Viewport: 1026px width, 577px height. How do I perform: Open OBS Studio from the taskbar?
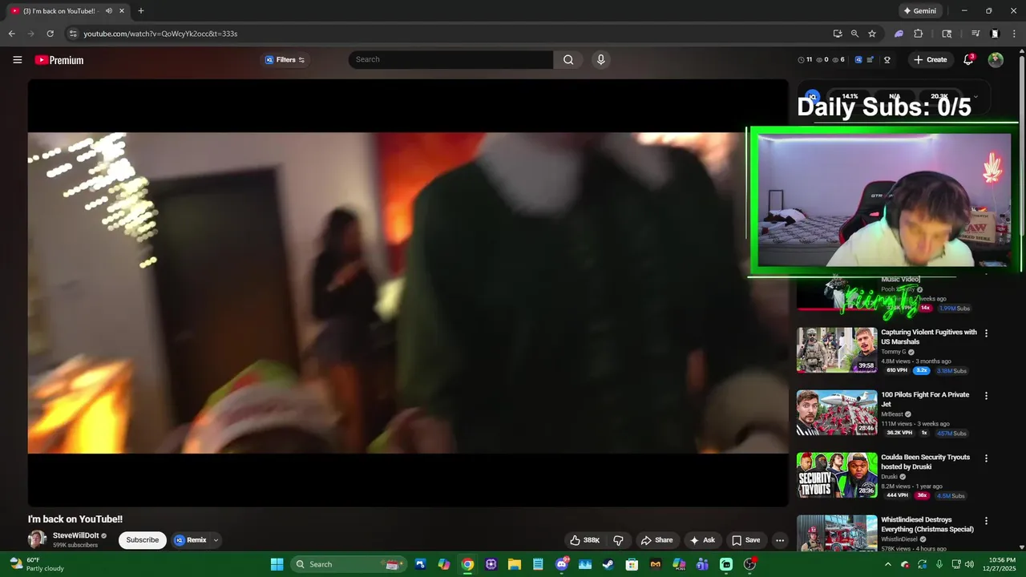click(x=749, y=564)
